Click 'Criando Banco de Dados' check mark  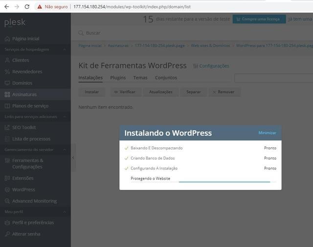(x=126, y=158)
